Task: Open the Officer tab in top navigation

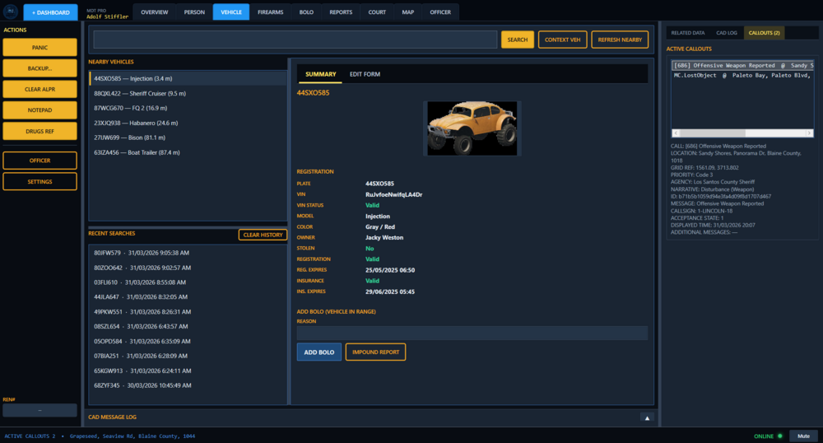Action: [x=440, y=12]
